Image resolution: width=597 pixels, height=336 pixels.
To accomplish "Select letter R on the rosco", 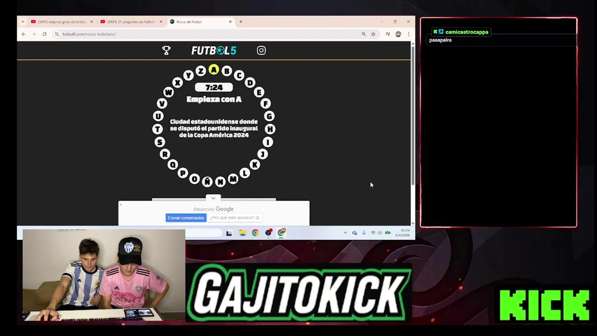I will (x=165, y=154).
